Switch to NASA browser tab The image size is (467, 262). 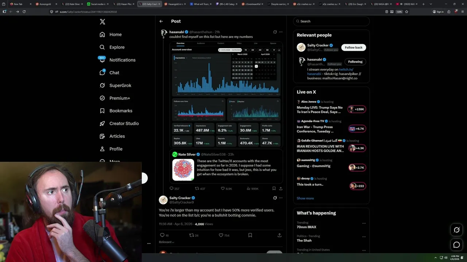[382, 4]
